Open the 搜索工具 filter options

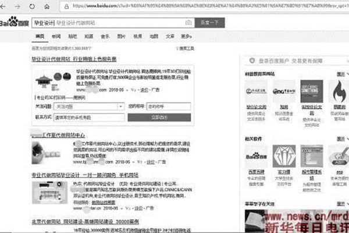(x=185, y=48)
